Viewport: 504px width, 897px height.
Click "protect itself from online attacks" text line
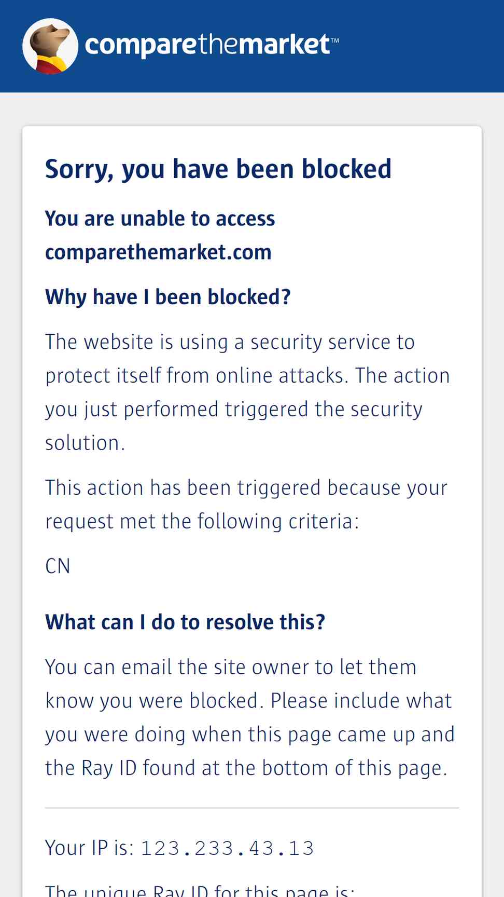click(197, 376)
